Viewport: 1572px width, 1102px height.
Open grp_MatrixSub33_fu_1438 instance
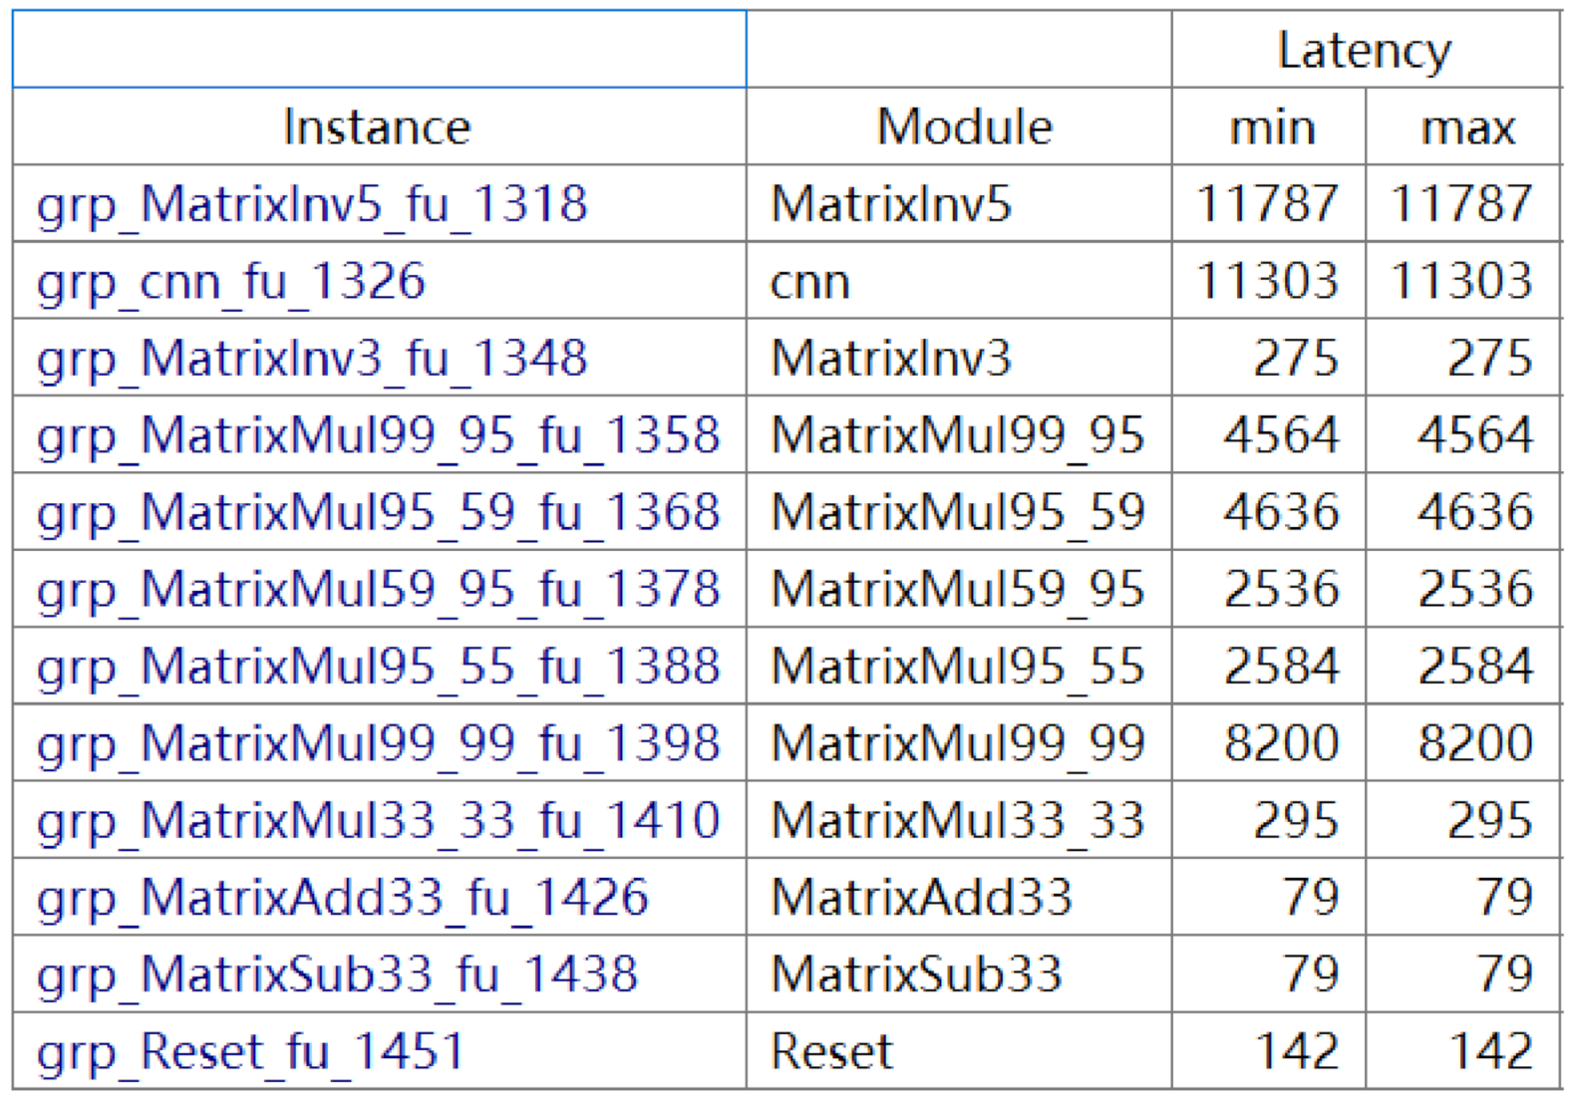click(x=337, y=974)
